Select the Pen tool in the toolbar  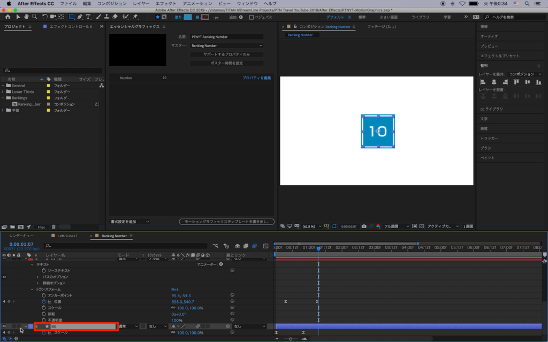point(80,17)
